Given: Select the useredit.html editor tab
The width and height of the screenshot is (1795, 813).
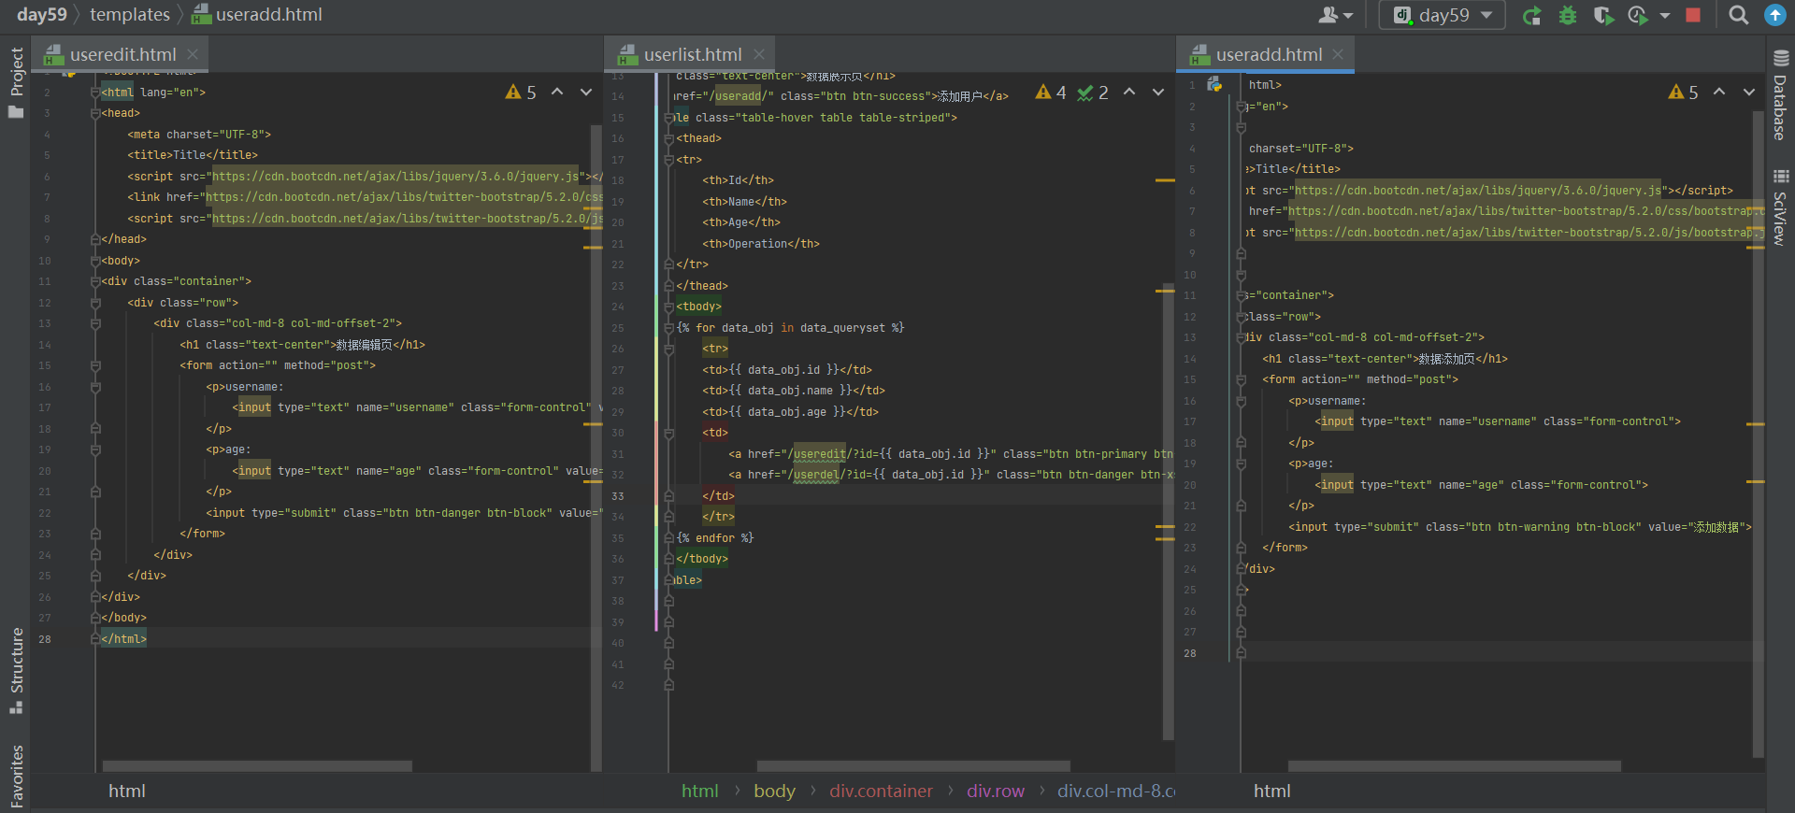Looking at the screenshot, I should coord(122,55).
